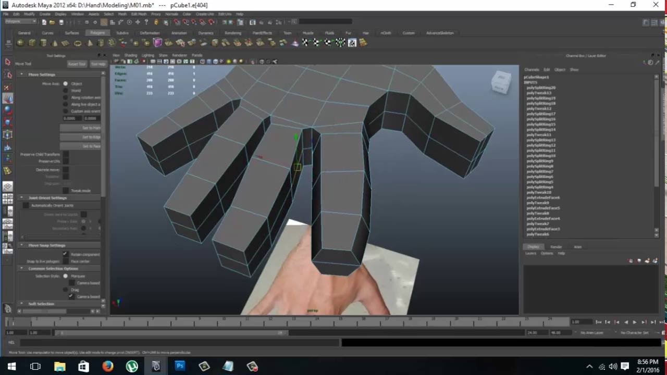Switch to the Polygons shelf tab
Image resolution: width=667 pixels, height=375 pixels.
tap(97, 33)
